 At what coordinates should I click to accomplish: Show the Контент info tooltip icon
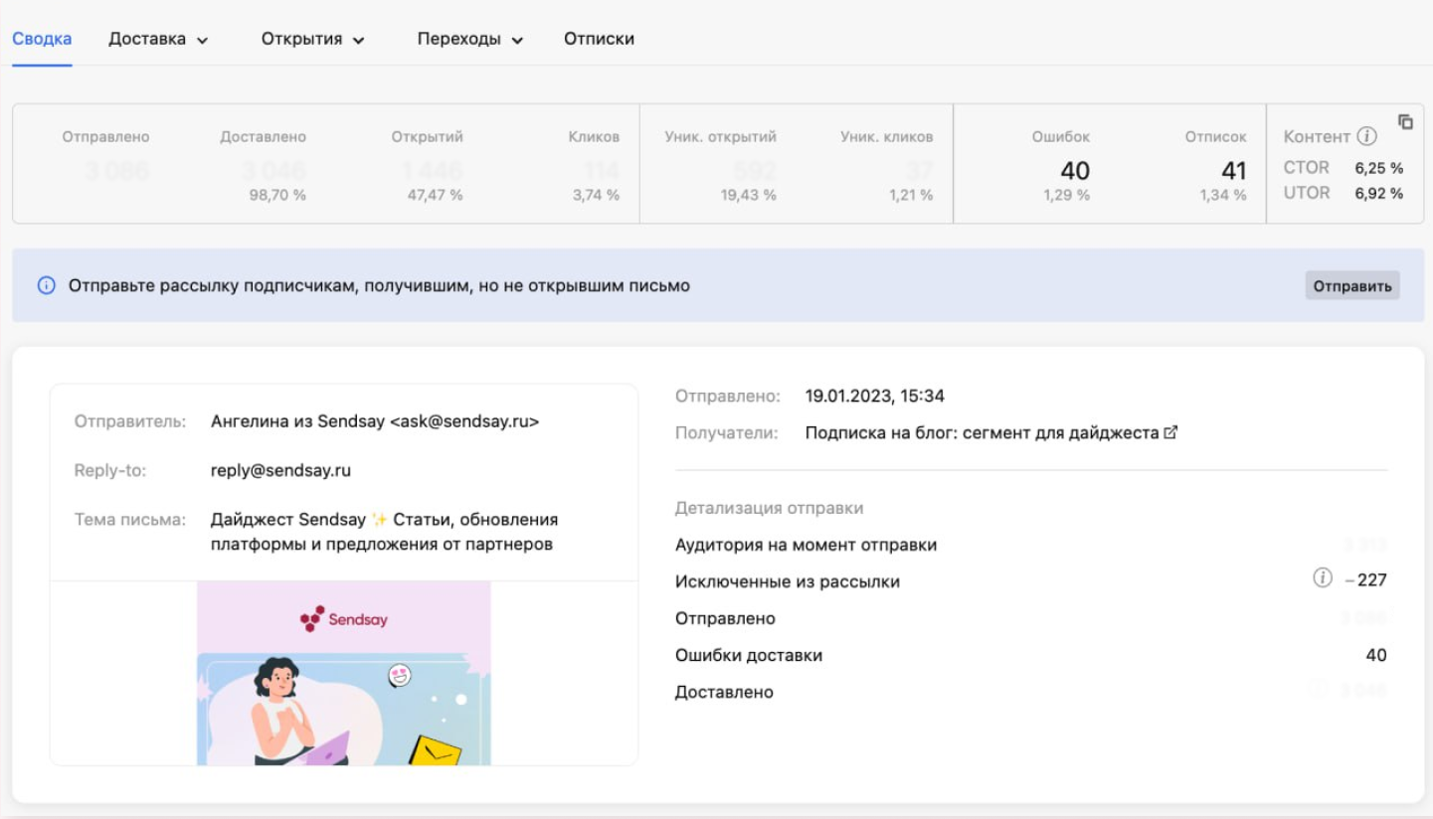1366,136
